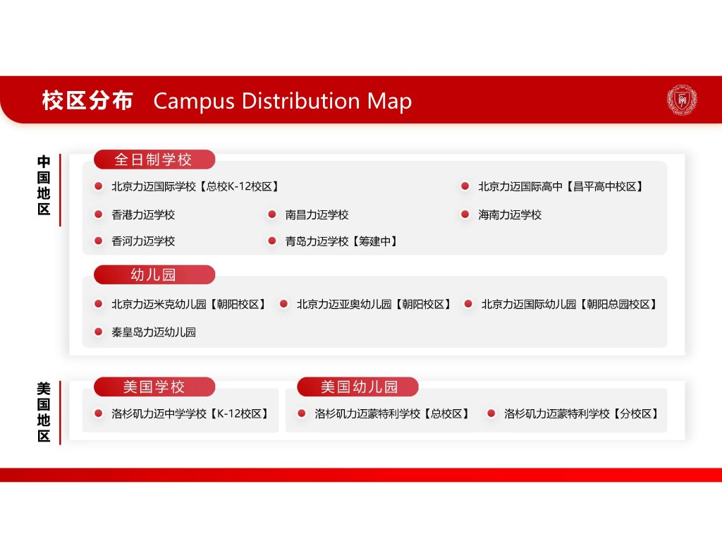The image size is (722, 558).
Task: Select the 全日制学校 red pill label
Action: click(154, 159)
